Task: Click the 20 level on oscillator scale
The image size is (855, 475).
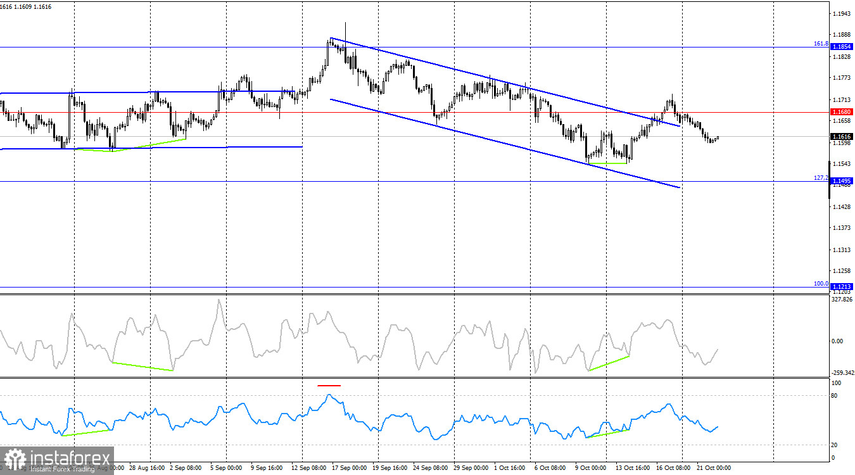Action: (x=835, y=445)
